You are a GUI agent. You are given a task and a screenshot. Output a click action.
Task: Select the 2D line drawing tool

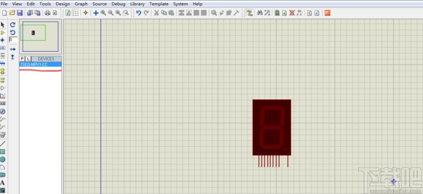point(3,144)
